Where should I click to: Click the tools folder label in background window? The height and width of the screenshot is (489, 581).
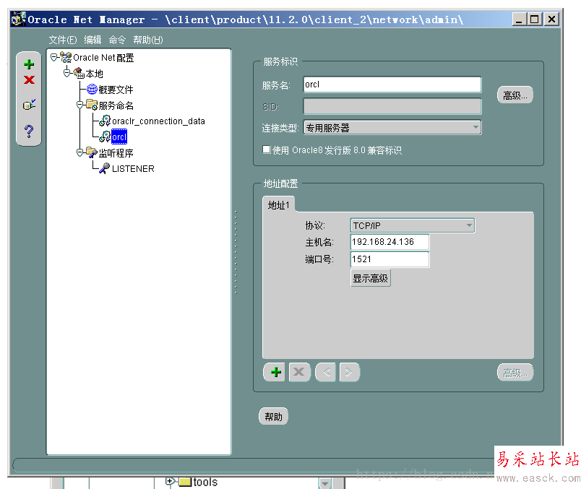(x=205, y=482)
